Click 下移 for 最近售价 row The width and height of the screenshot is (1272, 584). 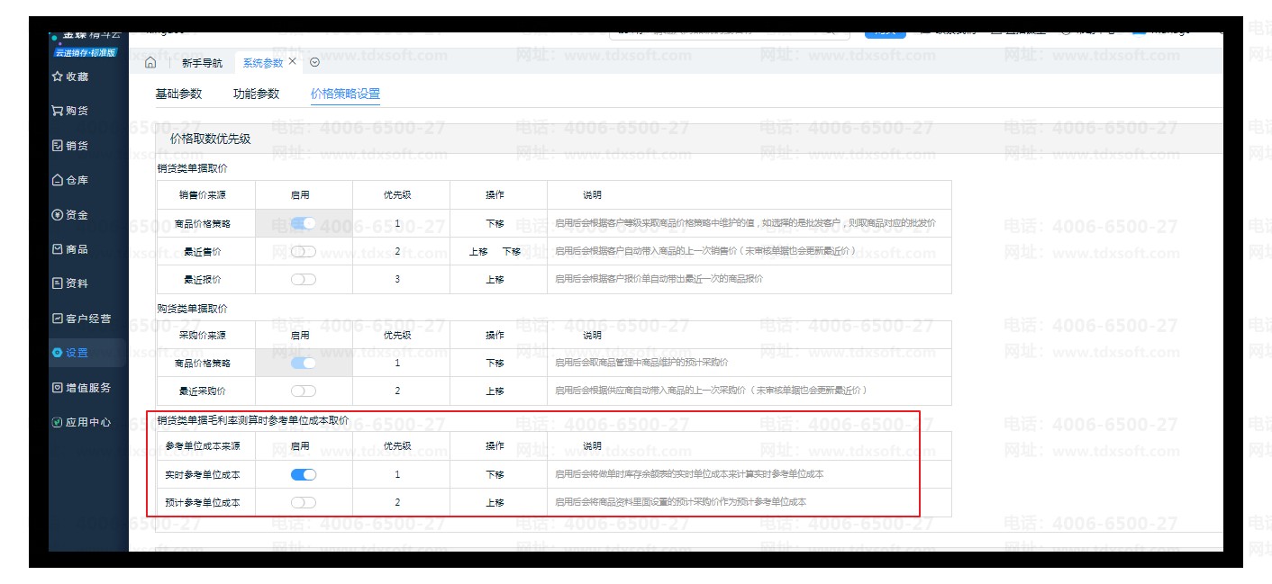coord(512,252)
